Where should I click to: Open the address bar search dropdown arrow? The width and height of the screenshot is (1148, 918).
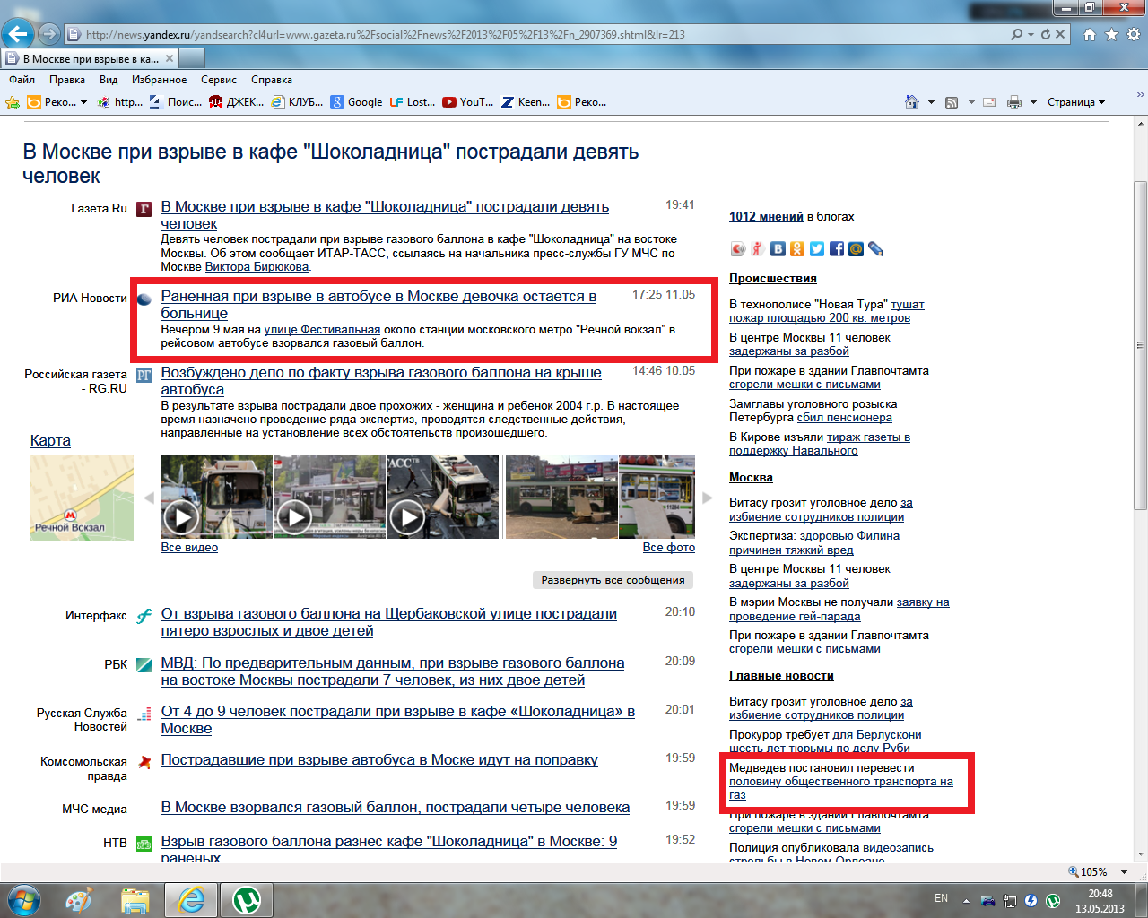[1031, 34]
